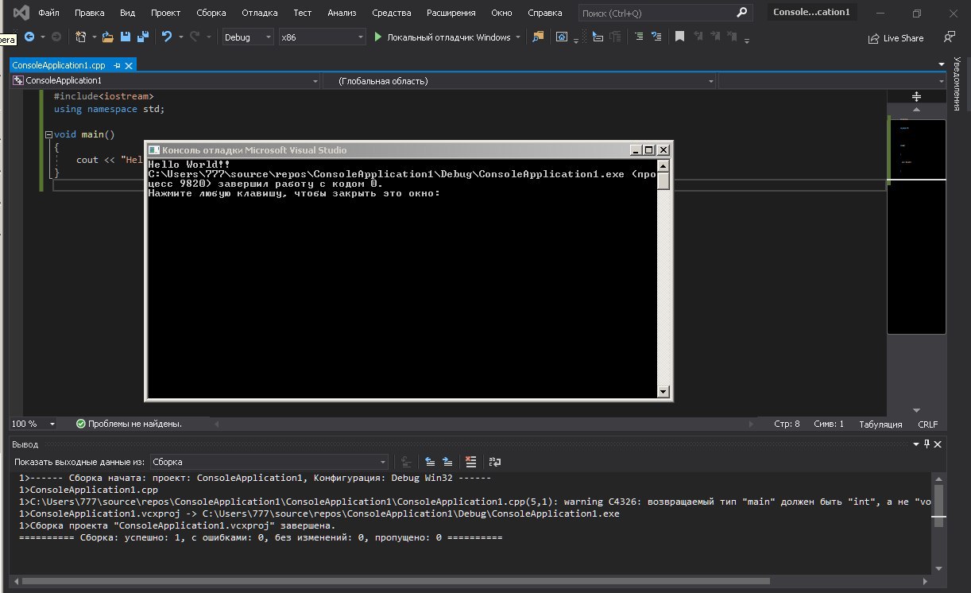This screenshot has width=971, height=593.
Task: Toggle a bookmark with the bookmark icon
Action: pyautogui.click(x=679, y=37)
